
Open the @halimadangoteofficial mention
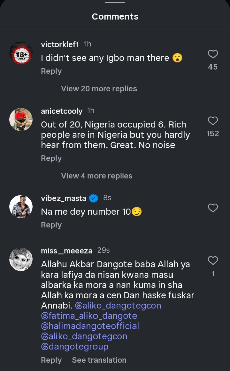pos(90,326)
